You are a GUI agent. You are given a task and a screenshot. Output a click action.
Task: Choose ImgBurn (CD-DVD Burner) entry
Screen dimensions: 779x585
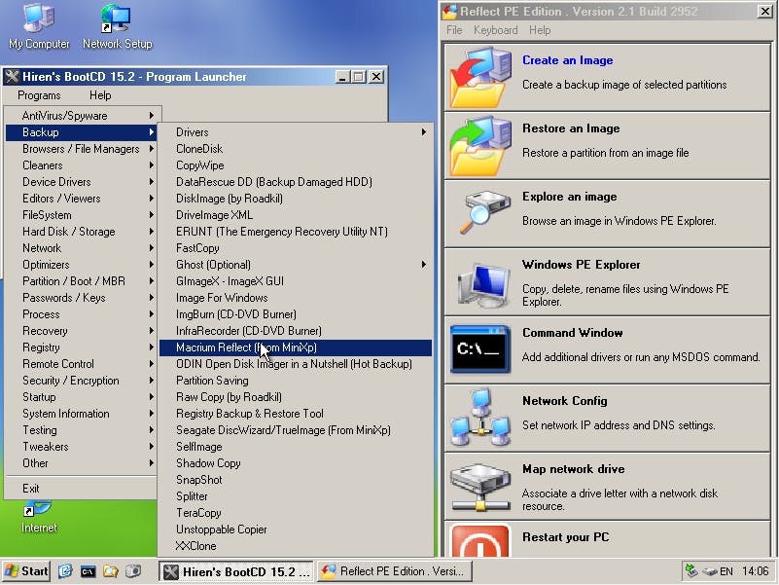pyautogui.click(x=296, y=314)
